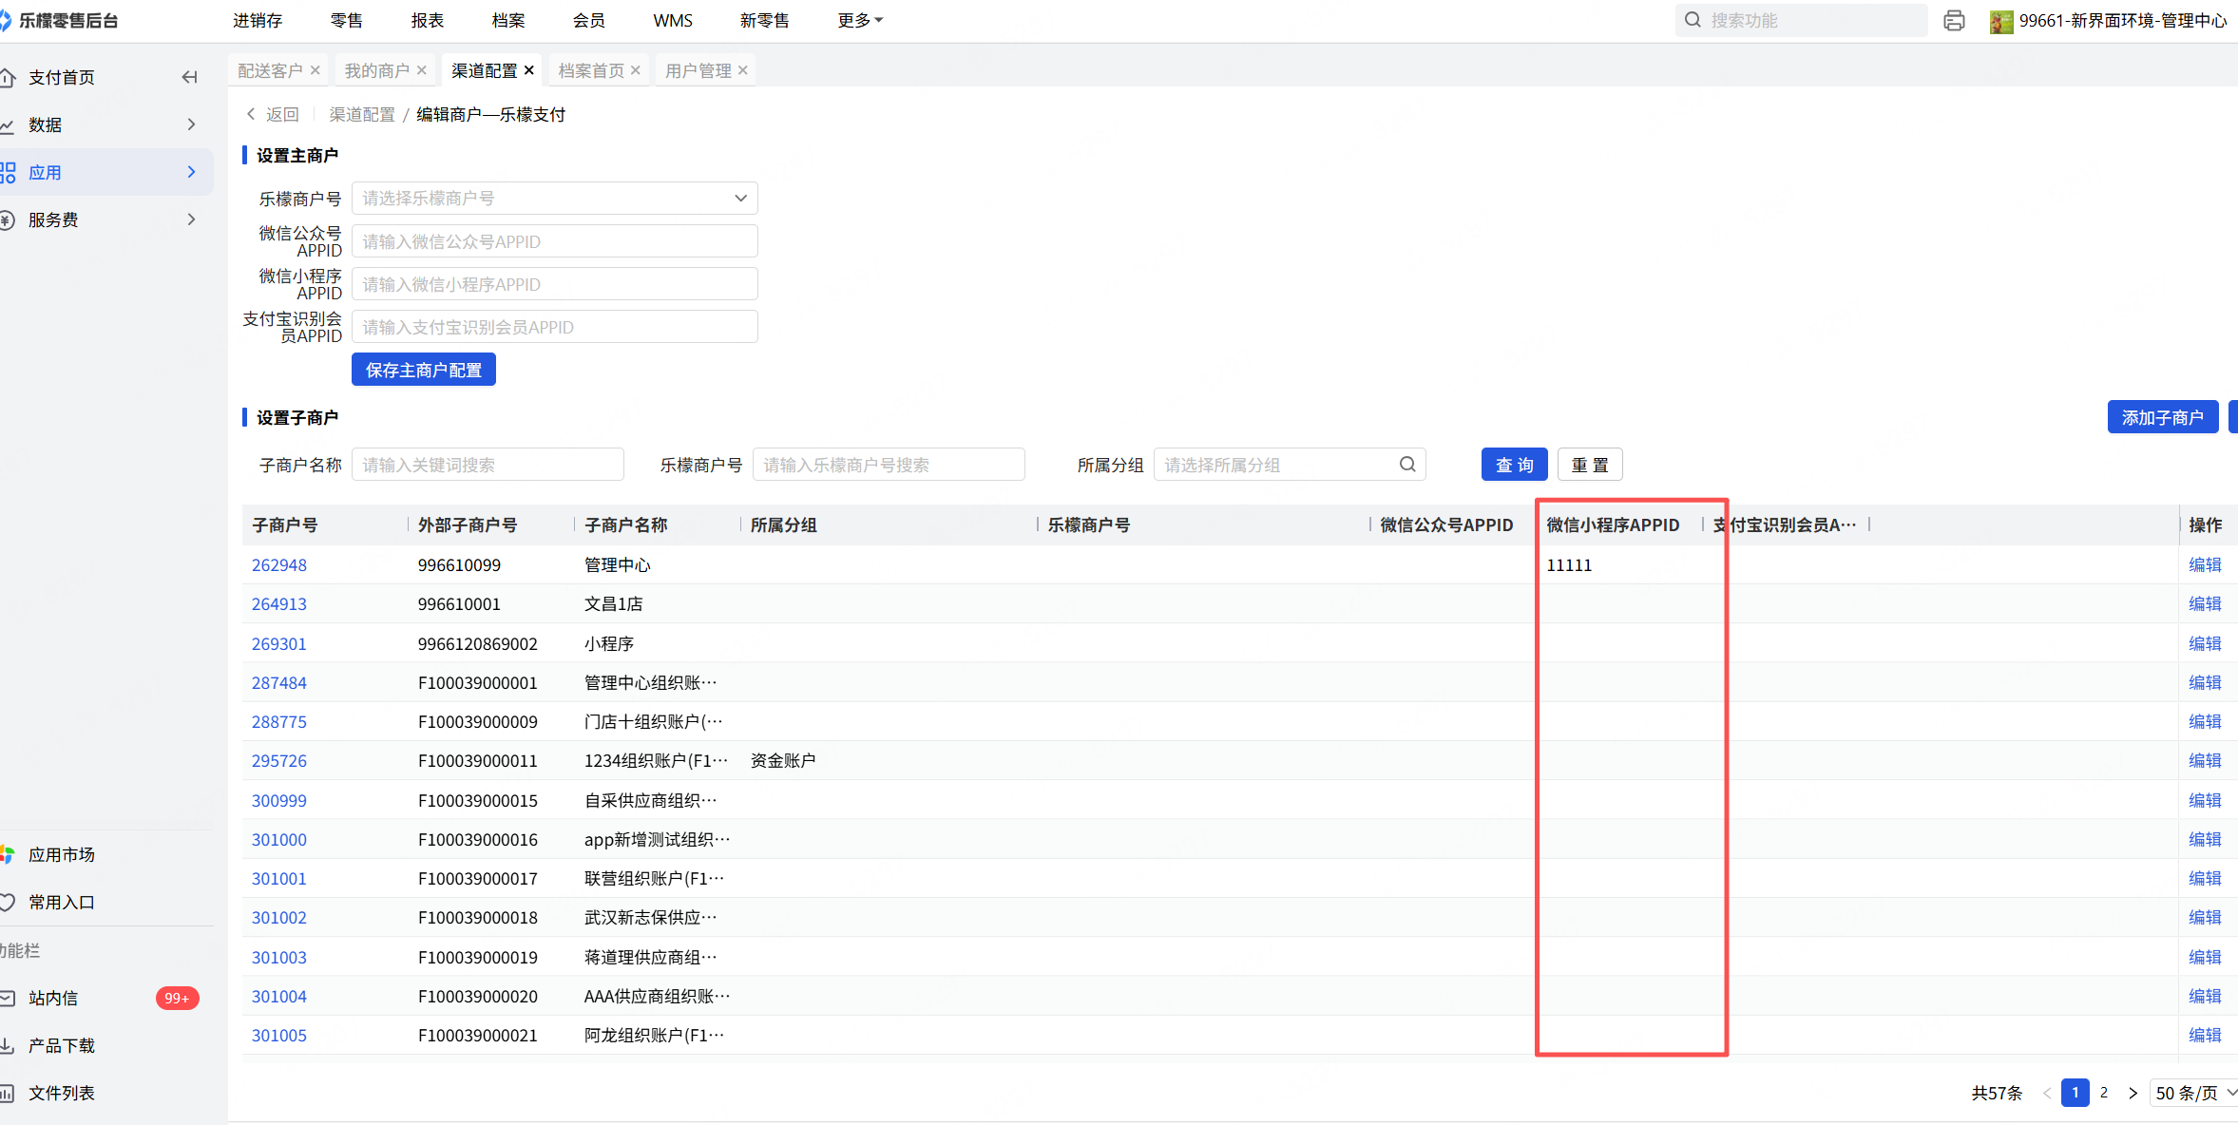Go to page 2 of results
Screen dimensions: 2238x1125
(2104, 1093)
